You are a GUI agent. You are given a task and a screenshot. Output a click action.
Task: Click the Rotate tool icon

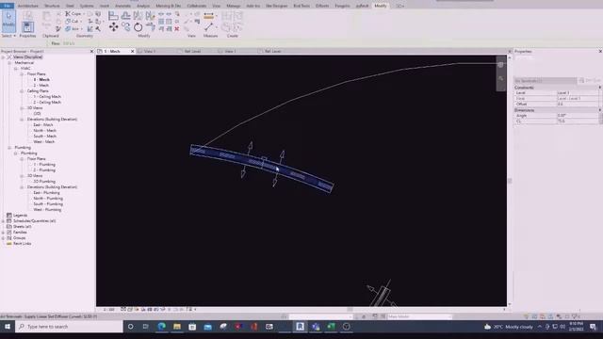point(139,27)
